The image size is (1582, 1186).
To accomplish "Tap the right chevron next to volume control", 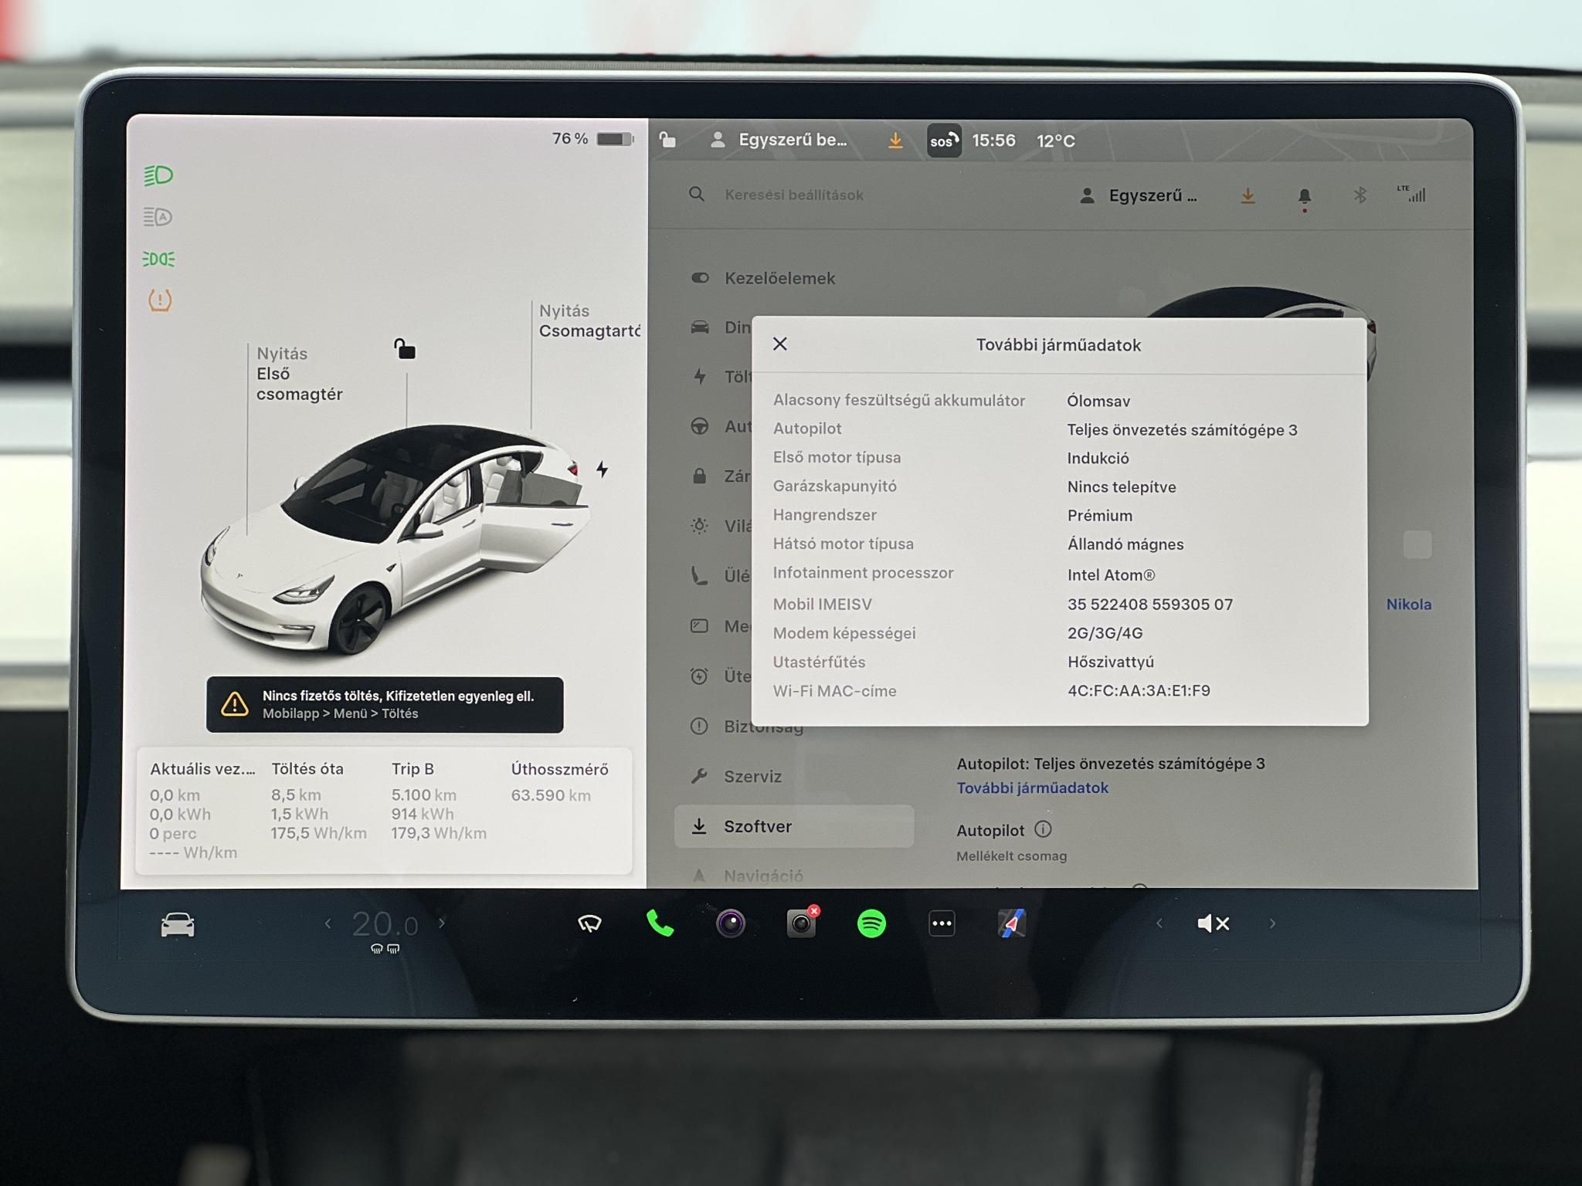I will point(1273,923).
